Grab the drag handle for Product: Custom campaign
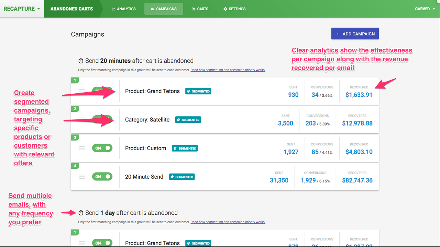The height and width of the screenshot is (247, 440). (x=82, y=148)
